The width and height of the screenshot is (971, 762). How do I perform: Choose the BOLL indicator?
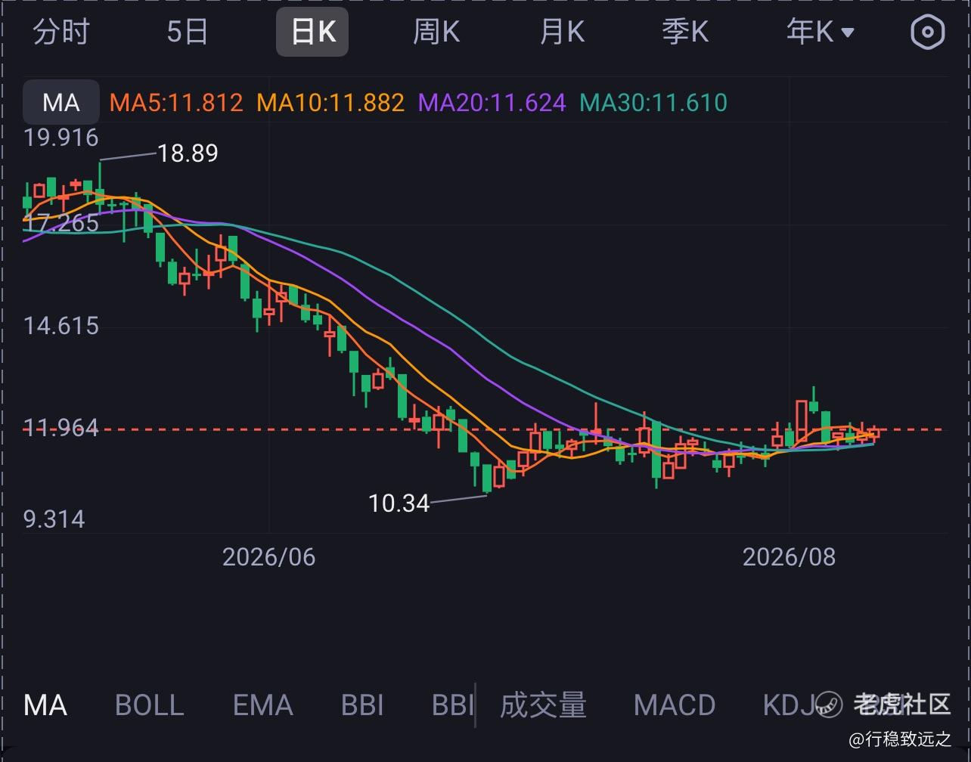(149, 705)
